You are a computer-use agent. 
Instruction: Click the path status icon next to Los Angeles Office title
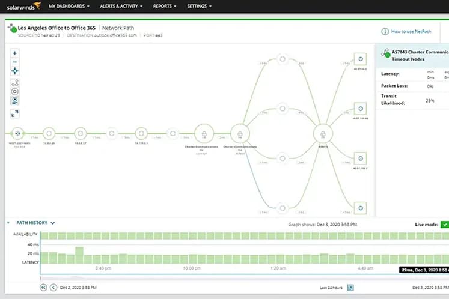(x=12, y=28)
